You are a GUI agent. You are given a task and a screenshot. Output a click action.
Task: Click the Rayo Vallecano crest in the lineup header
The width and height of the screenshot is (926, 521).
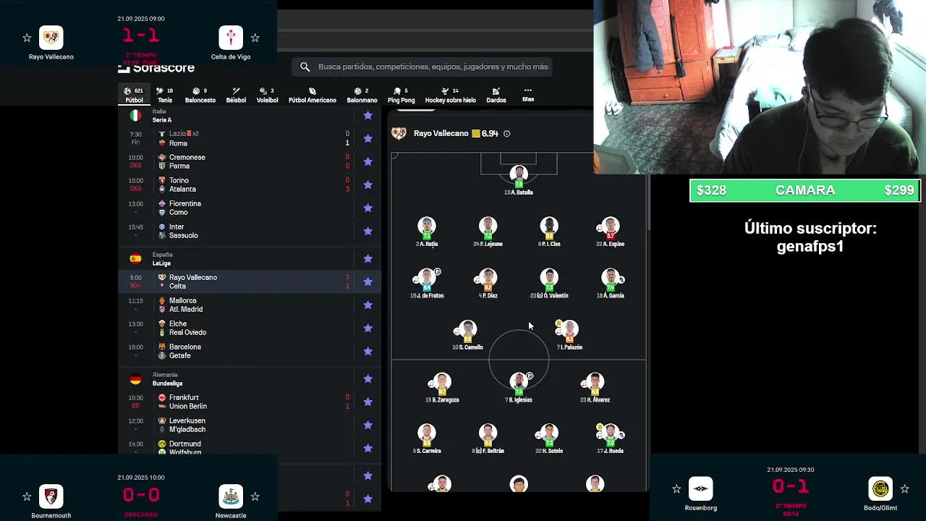(x=399, y=133)
